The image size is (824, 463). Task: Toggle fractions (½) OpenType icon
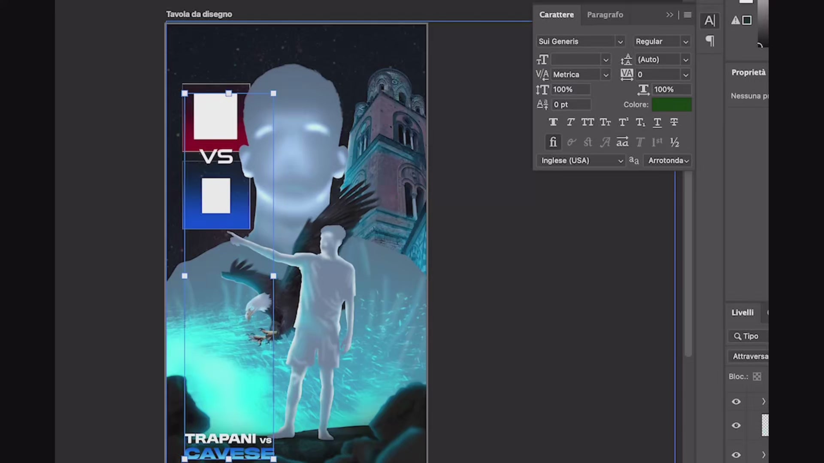pos(675,142)
